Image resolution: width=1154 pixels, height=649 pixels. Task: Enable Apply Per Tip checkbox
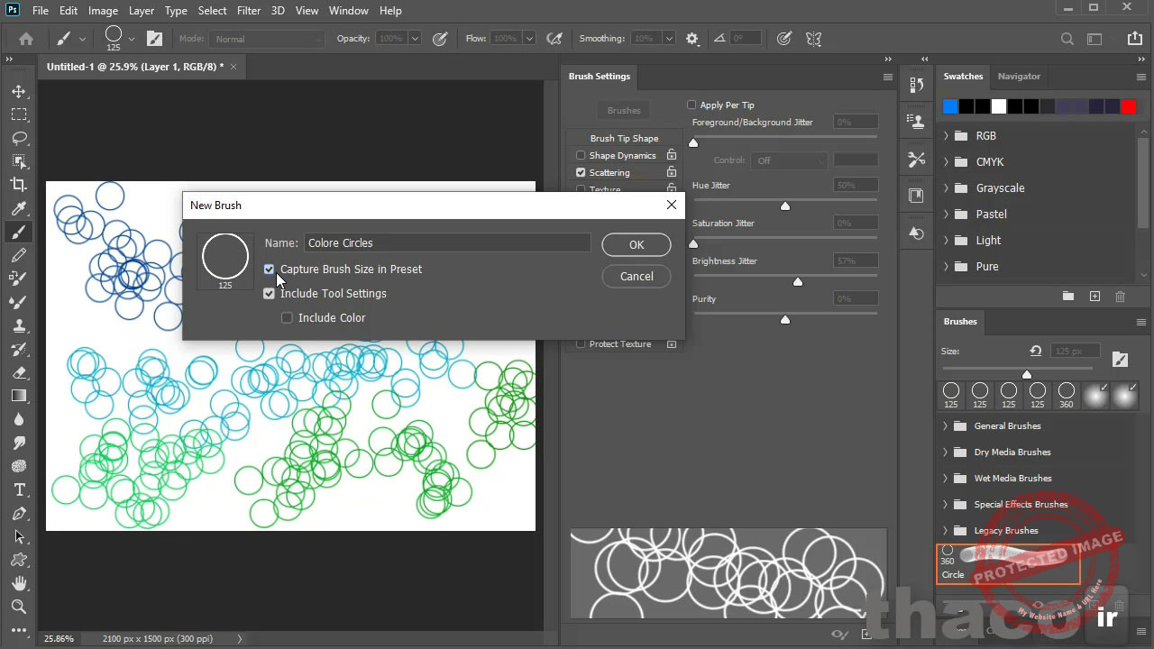click(x=691, y=105)
